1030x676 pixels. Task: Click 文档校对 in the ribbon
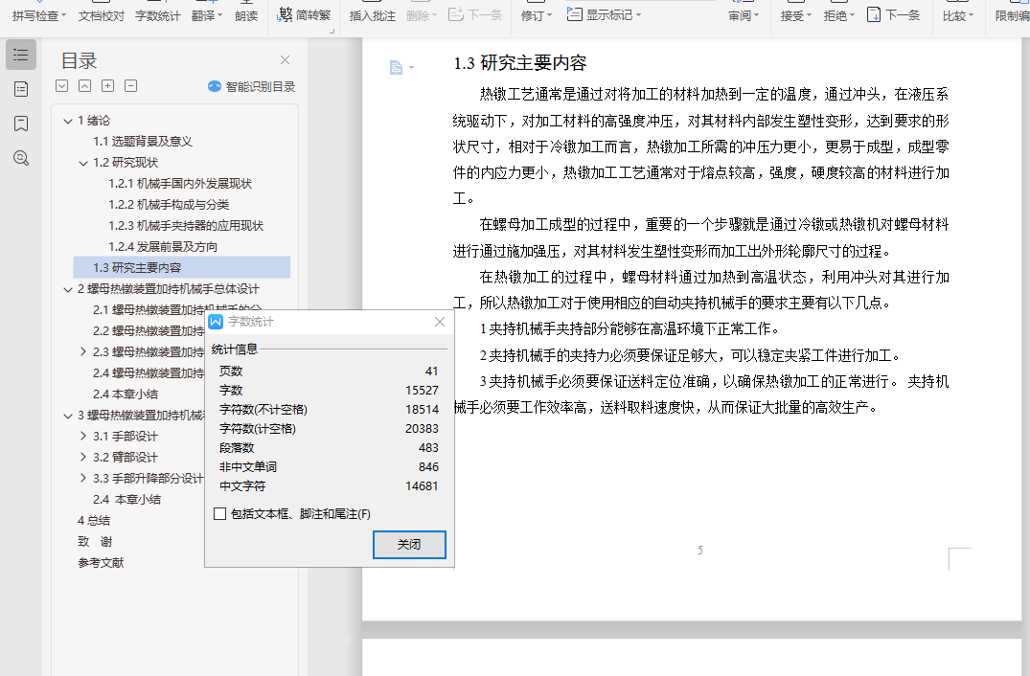[x=102, y=15]
